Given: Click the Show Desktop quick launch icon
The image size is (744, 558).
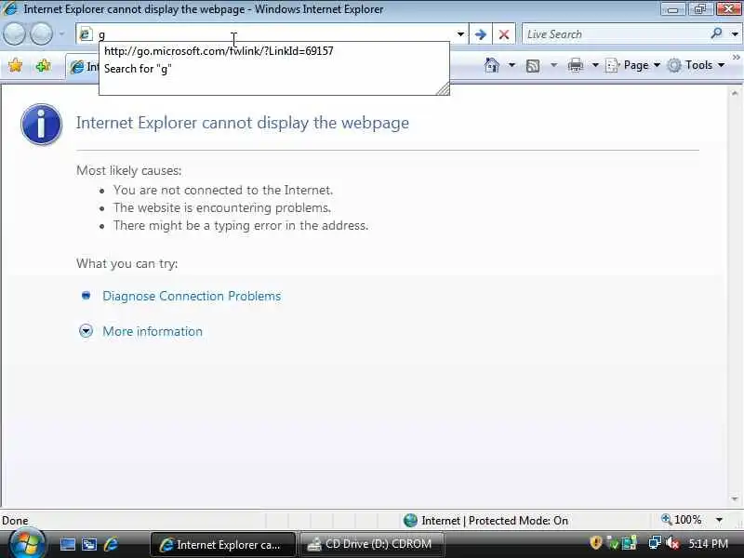Looking at the screenshot, I should tap(67, 544).
